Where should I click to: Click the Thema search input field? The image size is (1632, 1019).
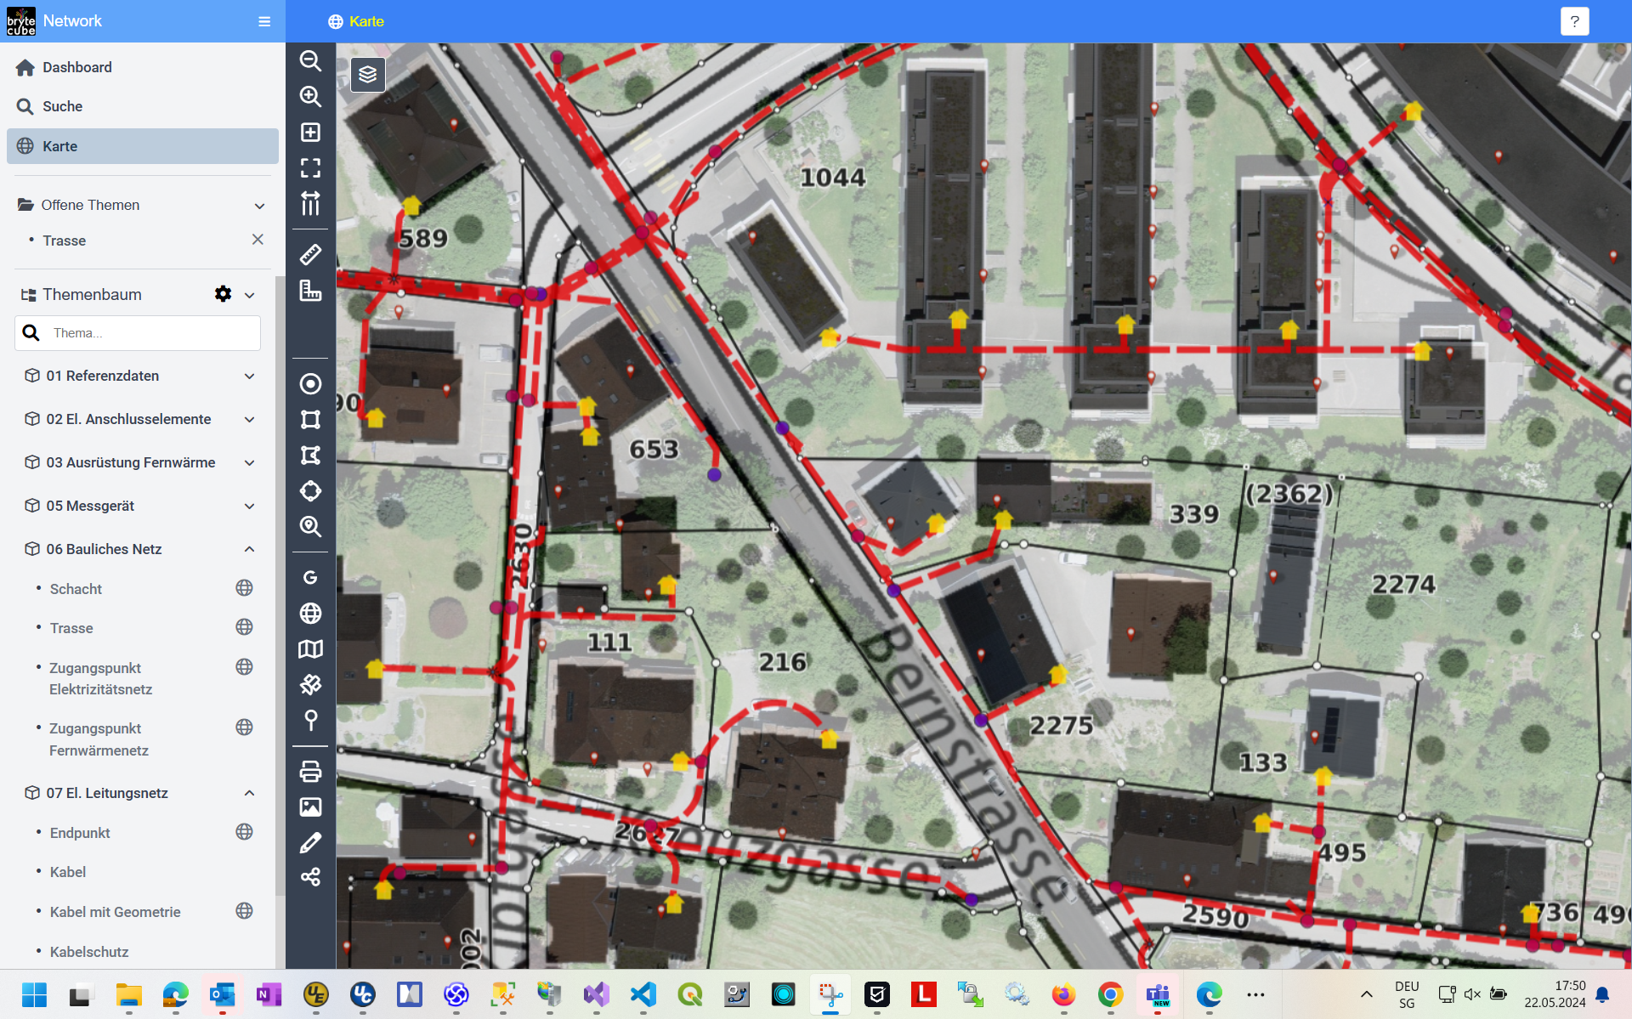pyautogui.click(x=153, y=333)
